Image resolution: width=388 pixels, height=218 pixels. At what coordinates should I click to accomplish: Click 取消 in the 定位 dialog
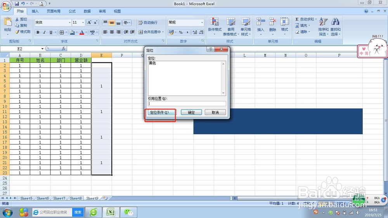215,112
